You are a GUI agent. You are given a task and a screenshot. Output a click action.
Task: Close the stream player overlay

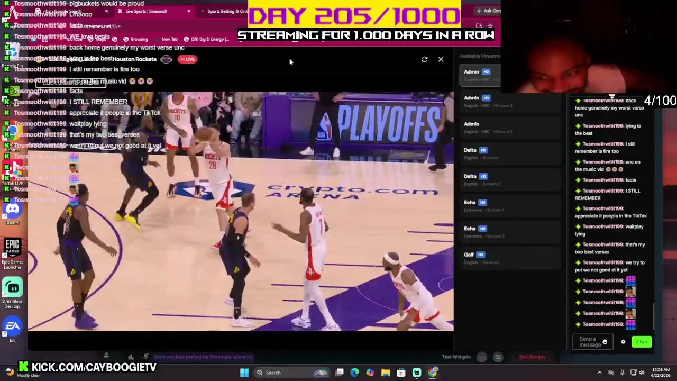point(441,59)
